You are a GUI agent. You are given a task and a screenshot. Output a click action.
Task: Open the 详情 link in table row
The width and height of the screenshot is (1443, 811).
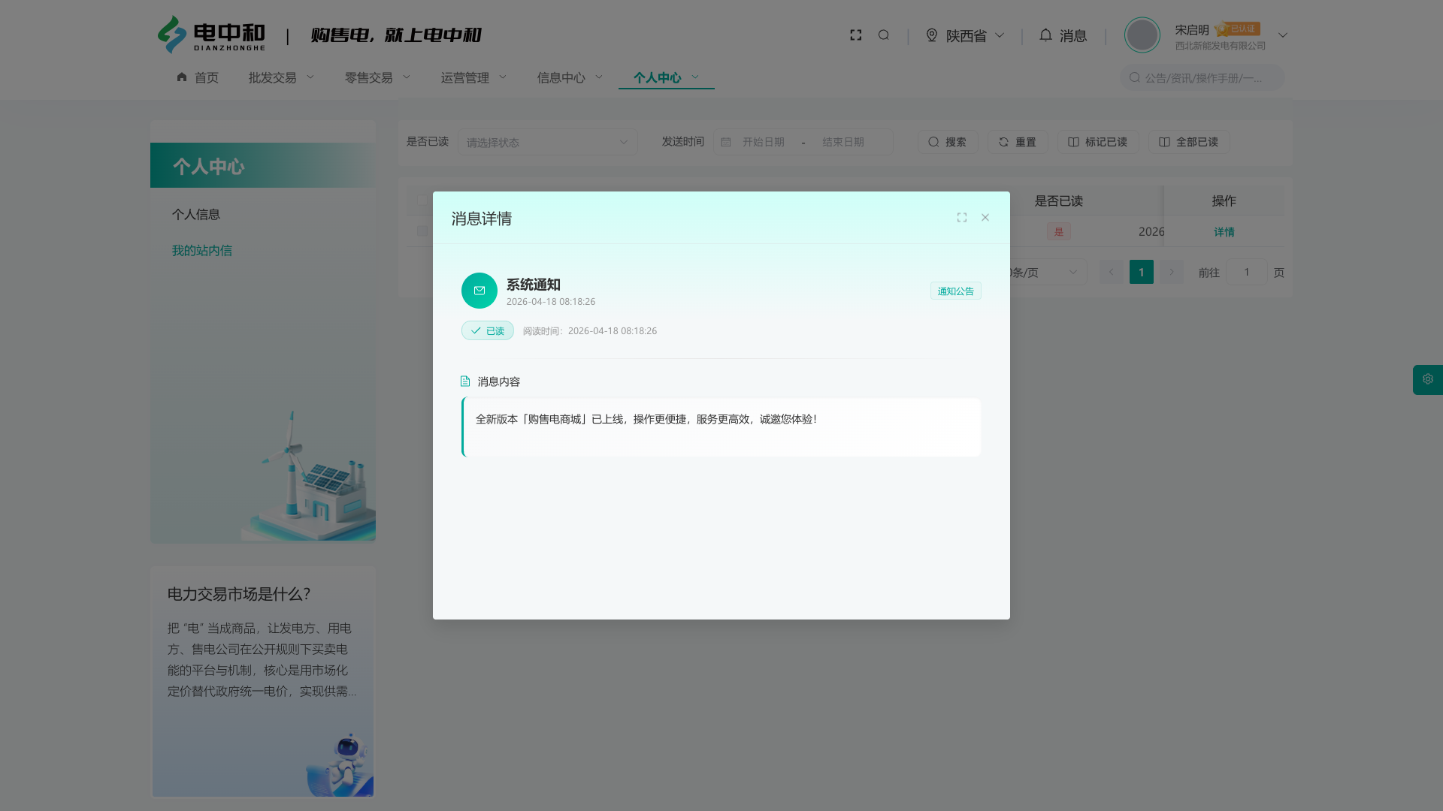(1224, 232)
